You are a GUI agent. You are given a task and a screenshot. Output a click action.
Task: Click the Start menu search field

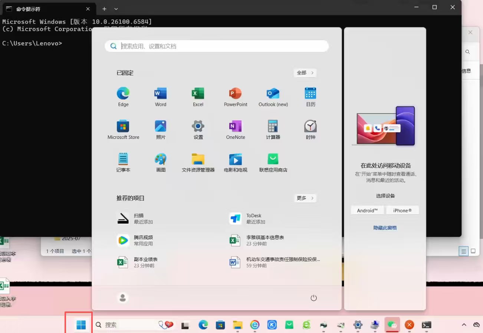pos(223,46)
